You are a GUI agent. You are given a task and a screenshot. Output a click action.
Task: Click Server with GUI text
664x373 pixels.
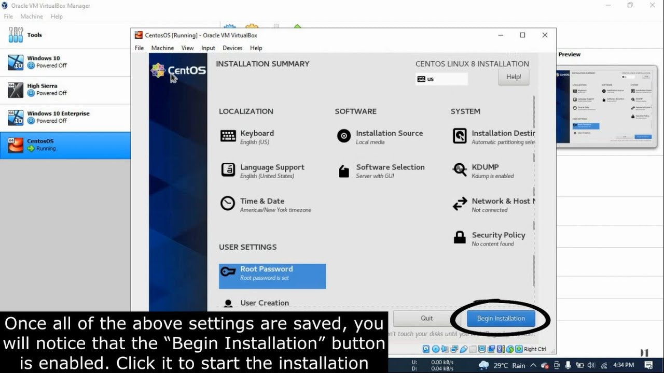[x=375, y=176]
